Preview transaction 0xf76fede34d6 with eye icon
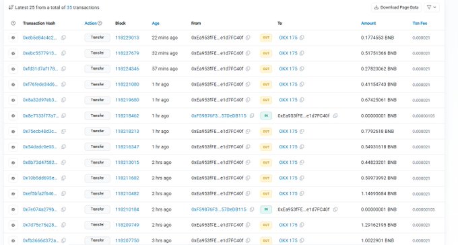Screen dimensions: 458x245 [13, 85]
